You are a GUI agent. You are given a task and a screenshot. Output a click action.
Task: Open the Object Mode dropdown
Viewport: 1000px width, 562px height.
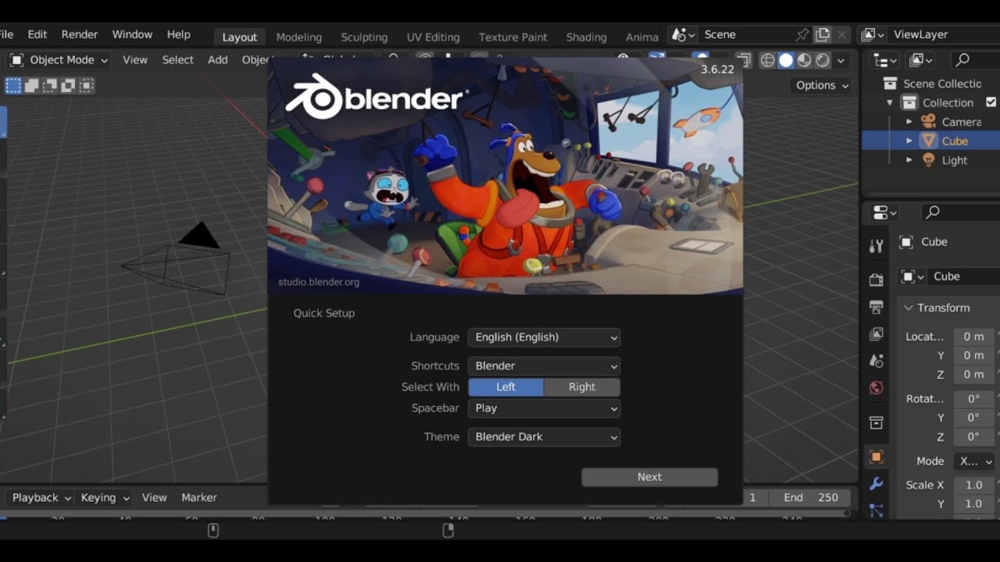point(59,60)
